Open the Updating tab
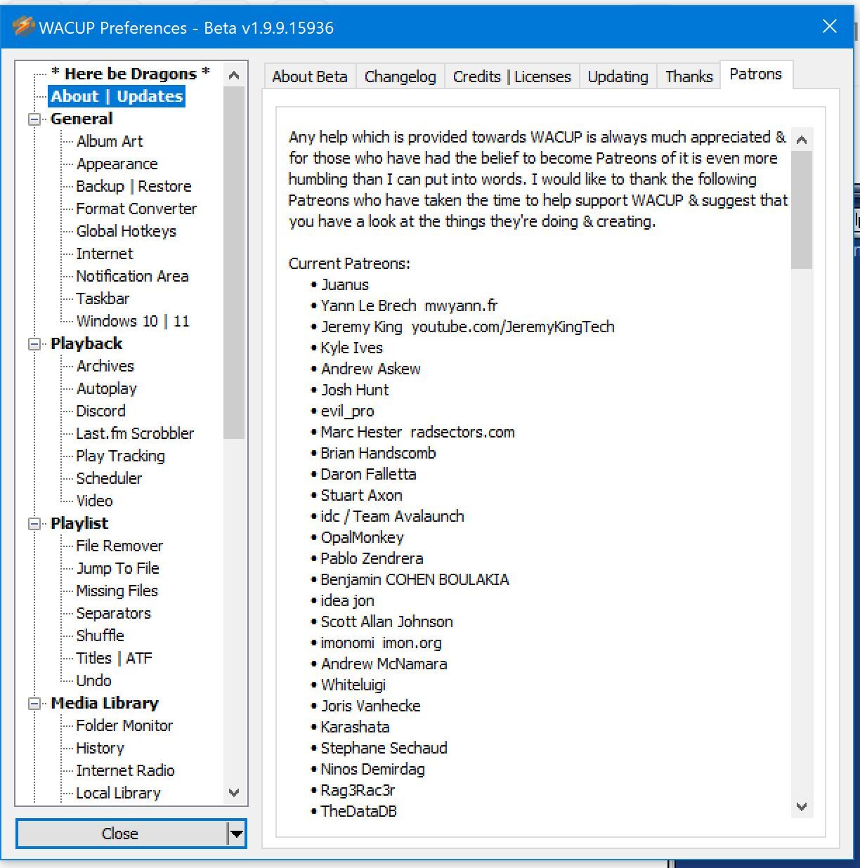Screen dimensions: 860x868 point(618,77)
